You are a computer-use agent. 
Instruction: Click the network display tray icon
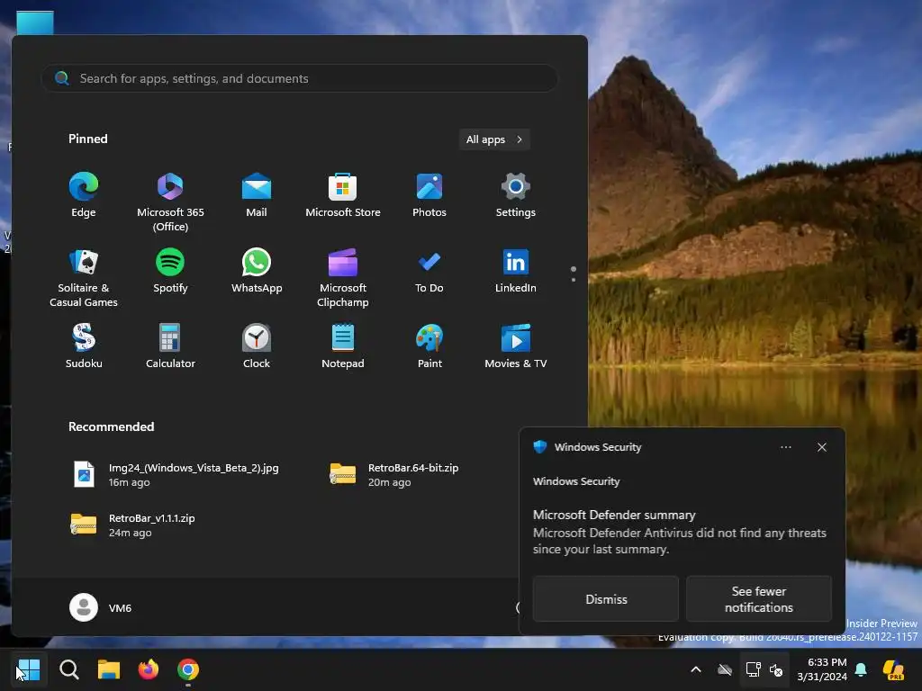(753, 669)
